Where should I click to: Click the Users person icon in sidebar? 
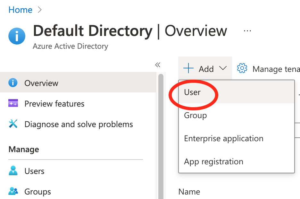[13, 171]
